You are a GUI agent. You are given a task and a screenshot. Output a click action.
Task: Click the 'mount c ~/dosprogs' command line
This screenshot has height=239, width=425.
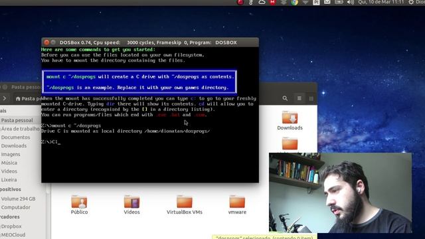[x=71, y=125]
